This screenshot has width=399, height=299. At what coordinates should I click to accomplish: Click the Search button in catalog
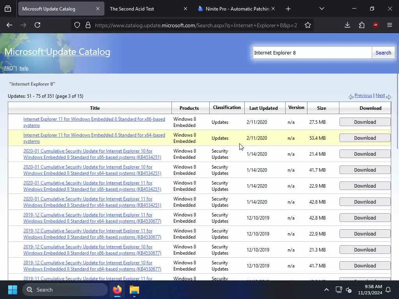(383, 53)
